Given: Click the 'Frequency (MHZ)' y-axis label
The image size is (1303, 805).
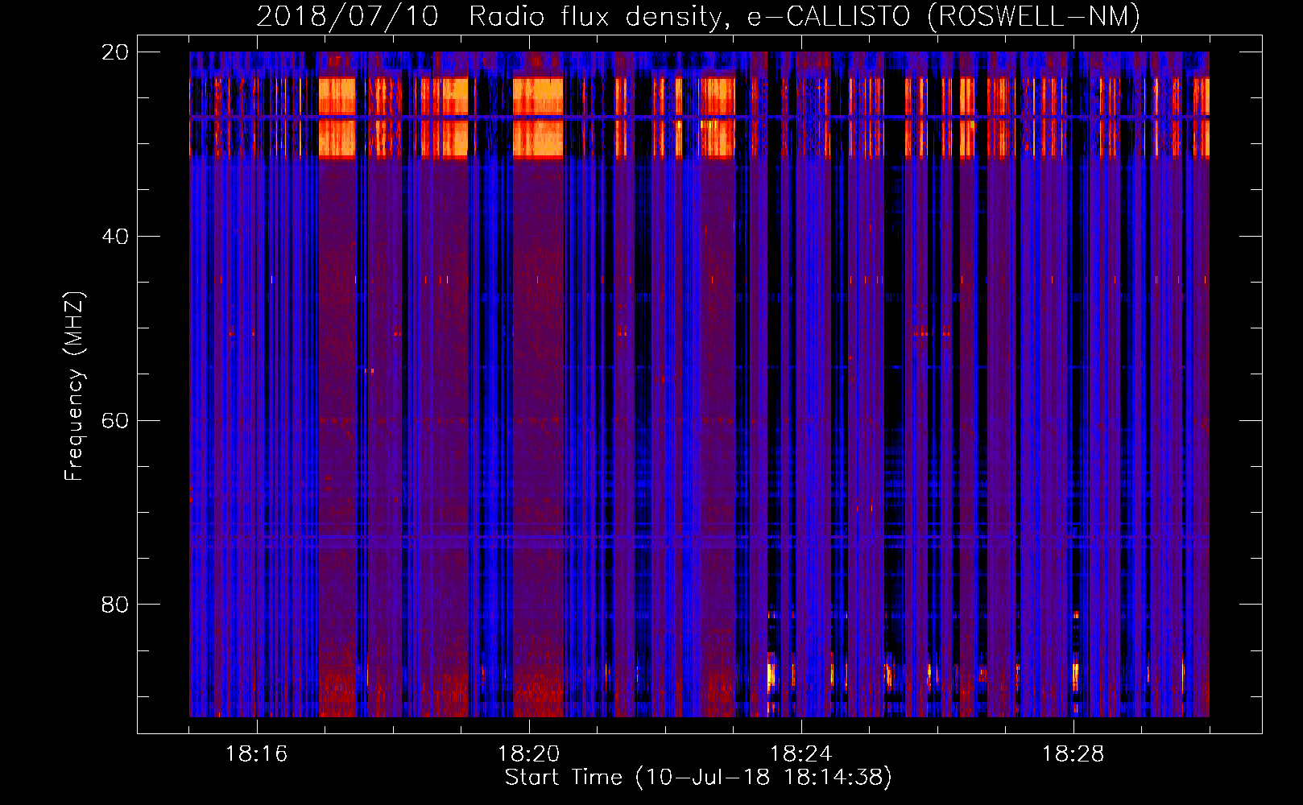Looking at the screenshot, I should [74, 386].
